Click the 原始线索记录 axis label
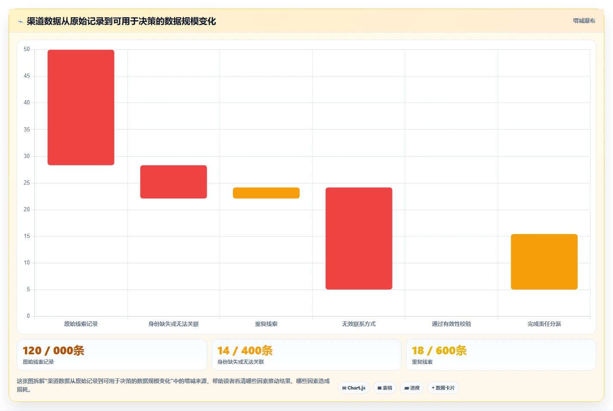This screenshot has width=613, height=411. coord(81,324)
